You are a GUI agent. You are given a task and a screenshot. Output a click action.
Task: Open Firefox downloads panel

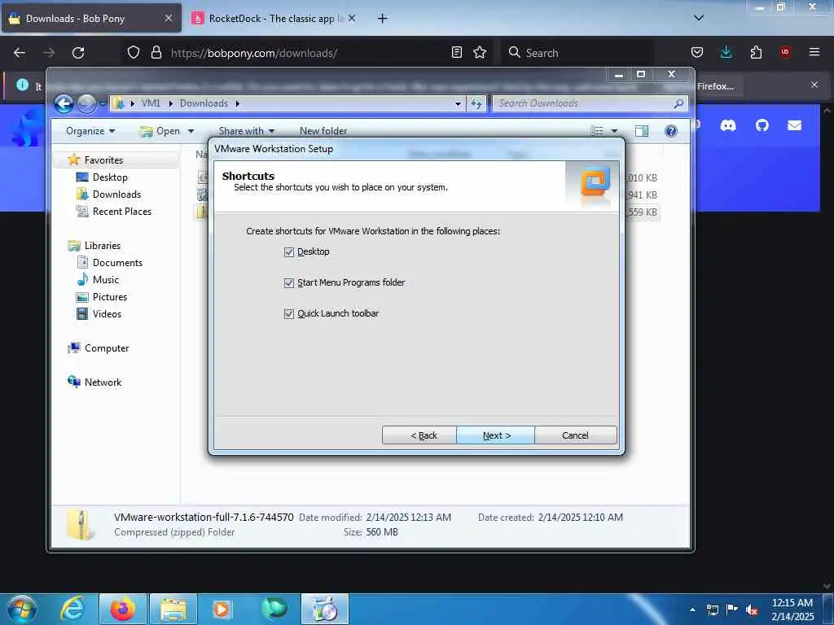pos(726,52)
